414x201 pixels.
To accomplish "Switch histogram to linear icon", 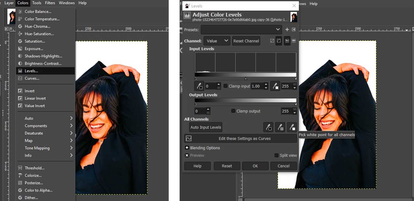I will (272, 41).
